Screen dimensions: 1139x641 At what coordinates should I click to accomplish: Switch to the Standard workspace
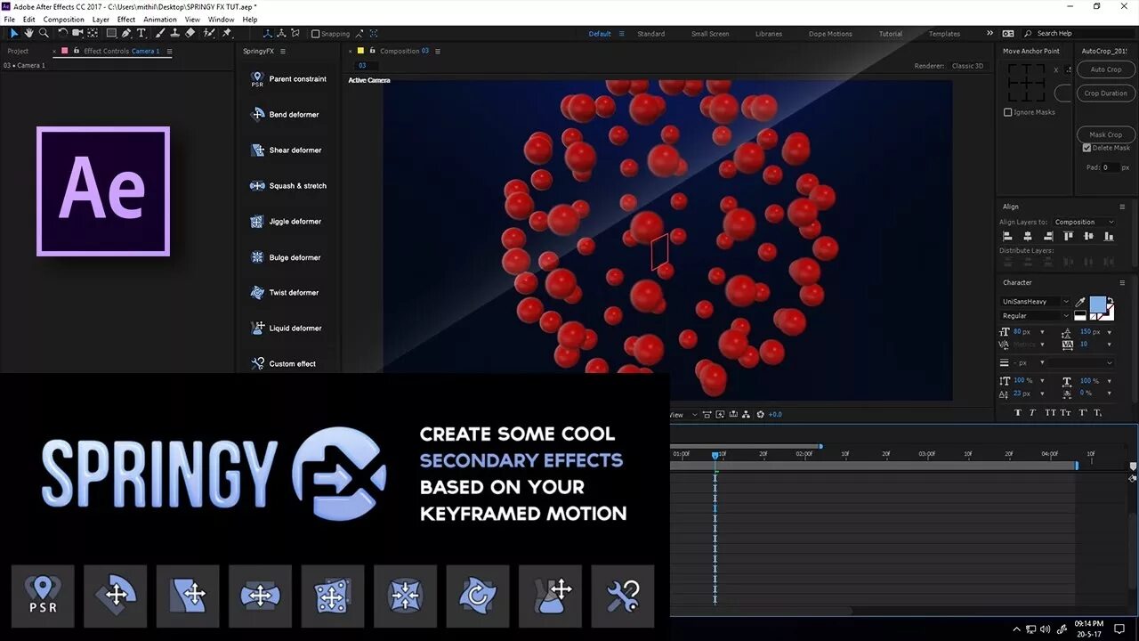pos(650,34)
